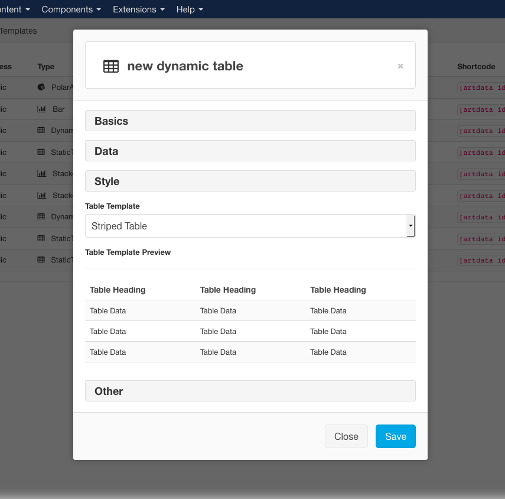Expand the Other section
Image resolution: width=505 pixels, height=499 pixels.
(x=250, y=391)
